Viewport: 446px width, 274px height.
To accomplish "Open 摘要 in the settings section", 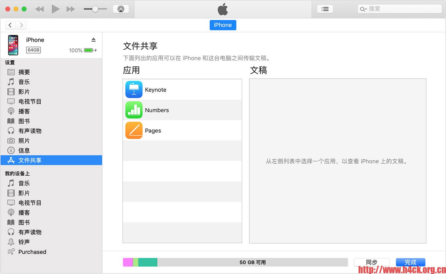I will [51, 72].
